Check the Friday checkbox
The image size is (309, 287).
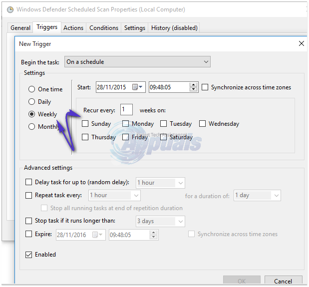tap(125, 137)
